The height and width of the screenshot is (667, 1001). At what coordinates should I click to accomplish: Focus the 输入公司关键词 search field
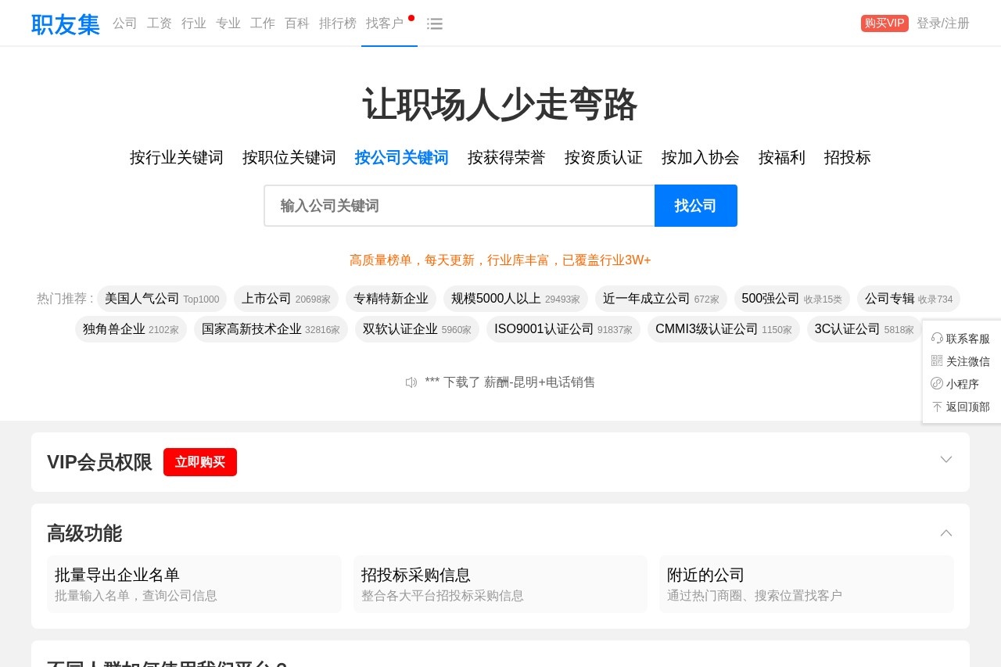tap(460, 206)
